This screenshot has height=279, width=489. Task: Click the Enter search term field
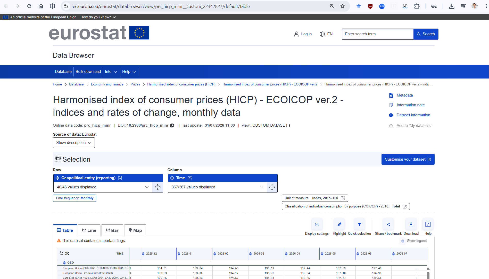[x=378, y=34]
